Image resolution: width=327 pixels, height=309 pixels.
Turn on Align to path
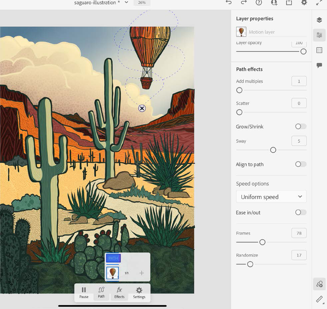click(x=300, y=164)
